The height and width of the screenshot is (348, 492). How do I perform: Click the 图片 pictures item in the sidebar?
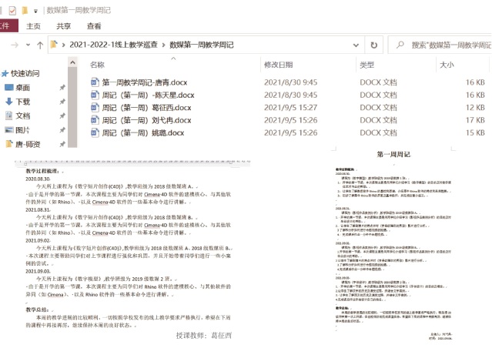23,129
